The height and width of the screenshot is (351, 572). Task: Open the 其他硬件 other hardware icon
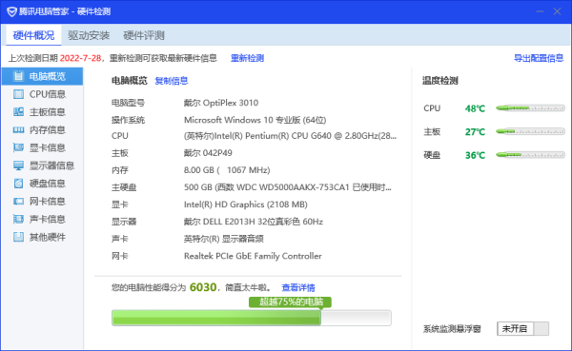point(18,237)
